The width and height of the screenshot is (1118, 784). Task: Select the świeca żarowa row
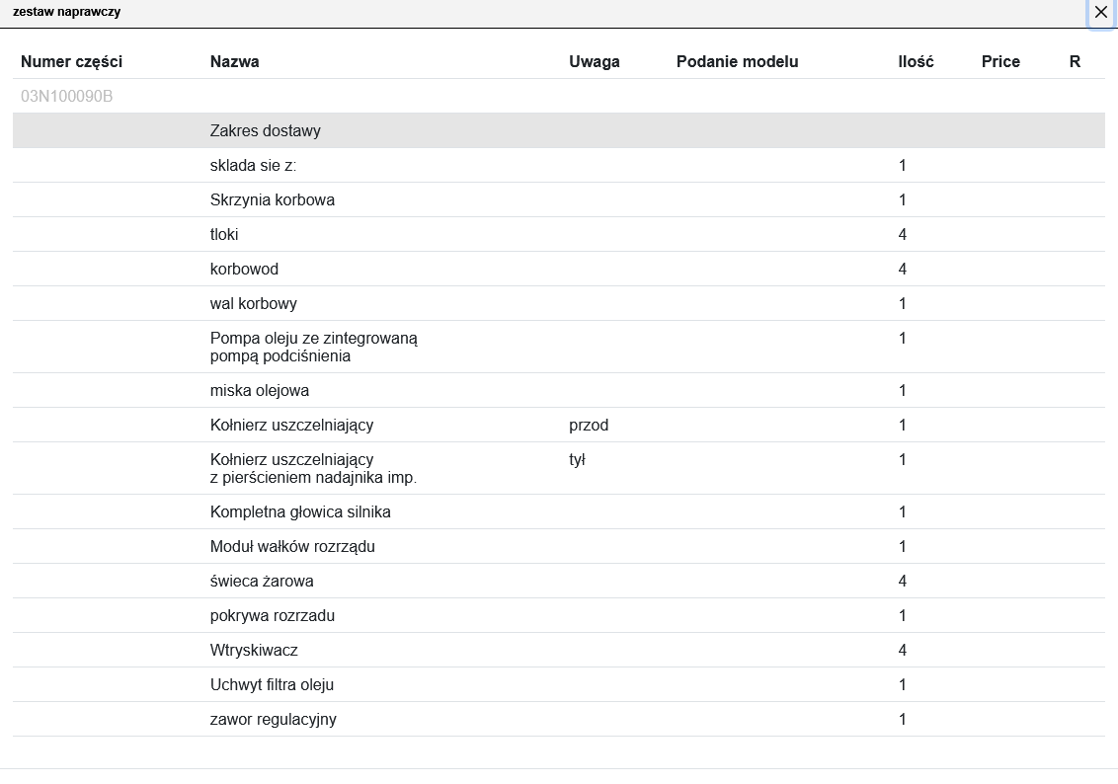click(262, 581)
